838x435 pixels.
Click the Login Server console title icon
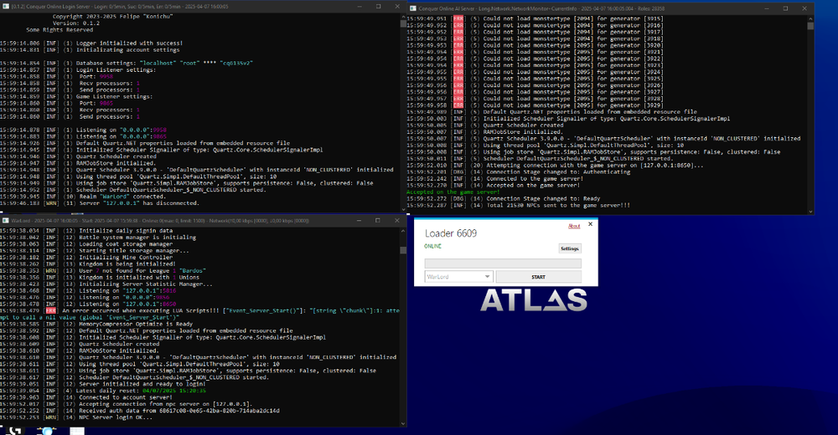click(x=4, y=4)
